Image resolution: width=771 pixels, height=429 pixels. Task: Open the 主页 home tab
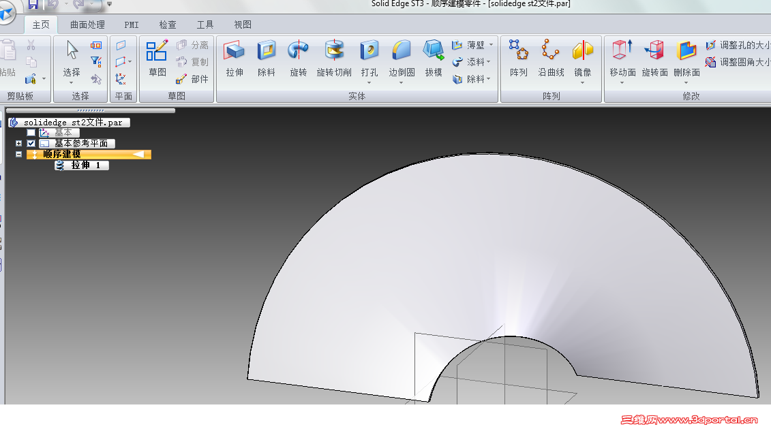click(41, 25)
